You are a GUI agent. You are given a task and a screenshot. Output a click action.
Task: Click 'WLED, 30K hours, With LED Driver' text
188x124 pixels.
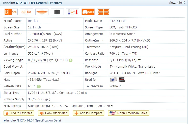click(x=135, y=73)
